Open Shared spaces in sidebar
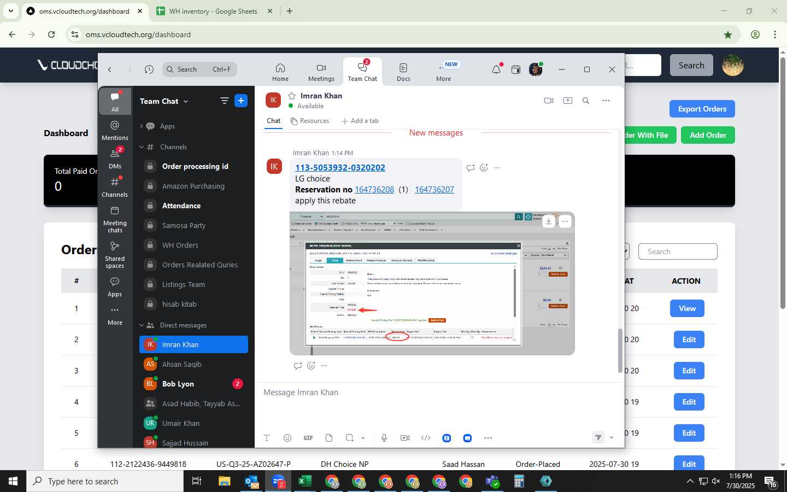 [x=115, y=255]
